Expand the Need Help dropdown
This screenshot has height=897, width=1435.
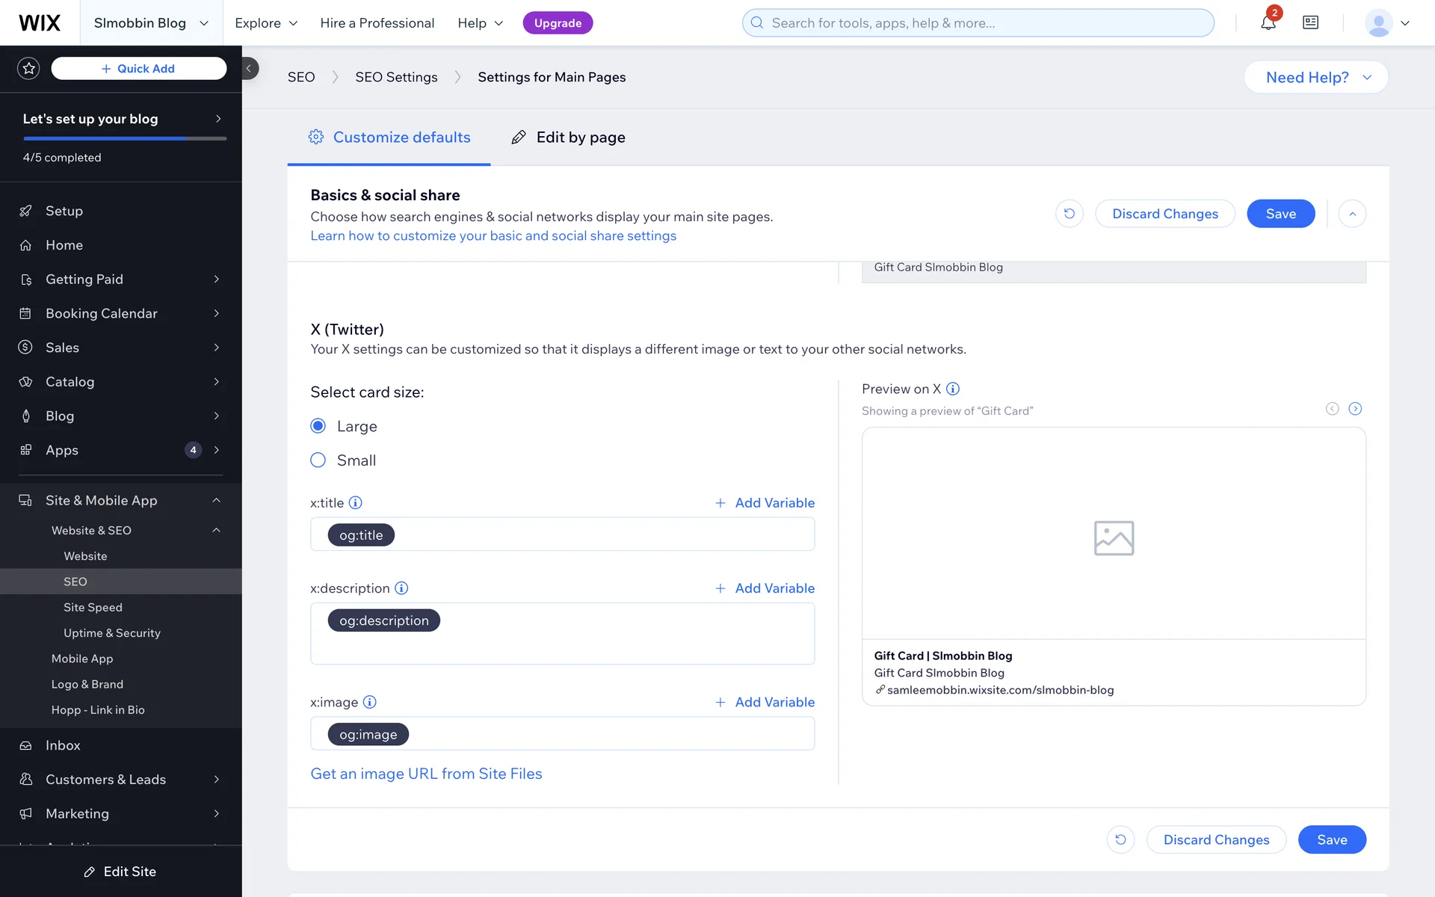click(x=1316, y=77)
